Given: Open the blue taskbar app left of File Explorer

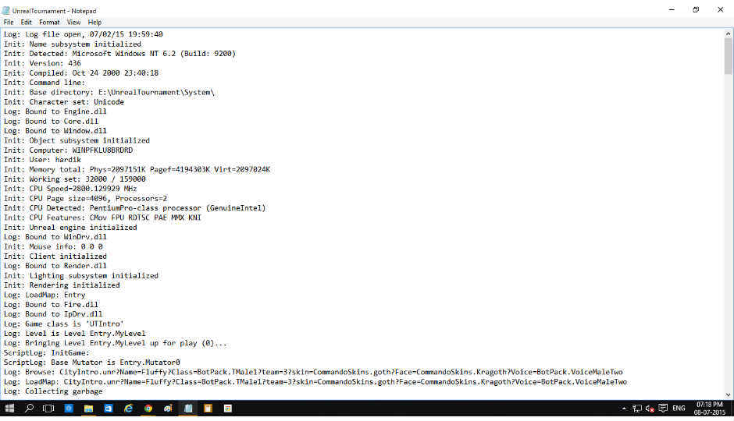Looking at the screenshot, I should [x=69, y=409].
